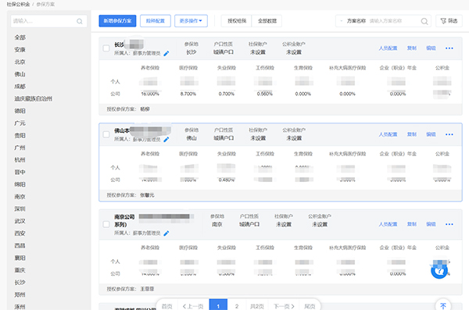
Task: Click the pencil edit icon beside 南京公司 plan owner
Action: pyautogui.click(x=166, y=233)
